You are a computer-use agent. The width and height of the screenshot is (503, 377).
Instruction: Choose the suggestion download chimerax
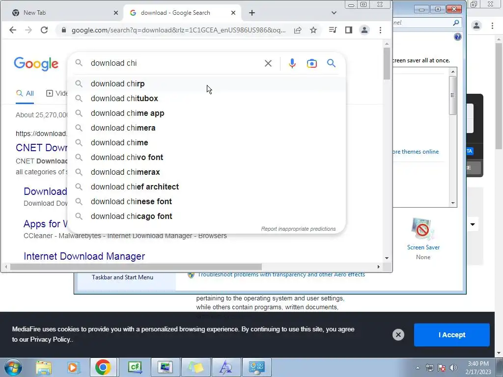(207, 172)
